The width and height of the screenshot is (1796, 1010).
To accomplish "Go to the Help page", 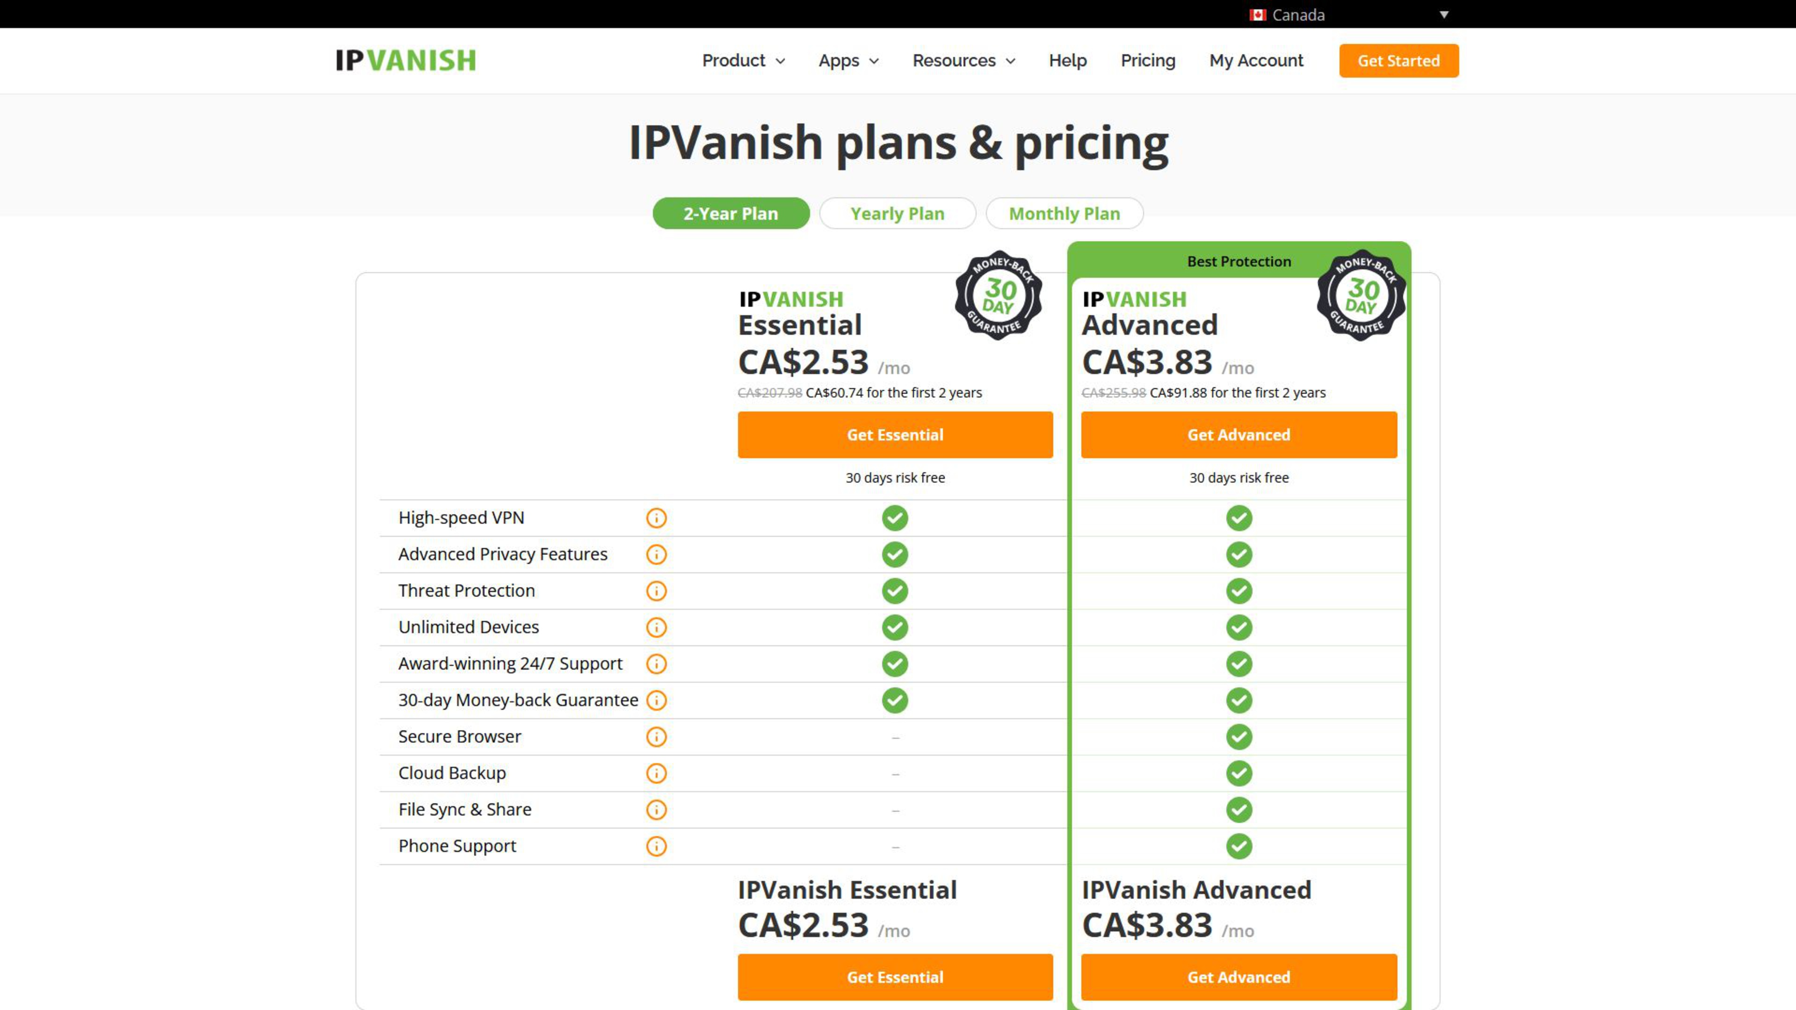I will click(x=1067, y=61).
